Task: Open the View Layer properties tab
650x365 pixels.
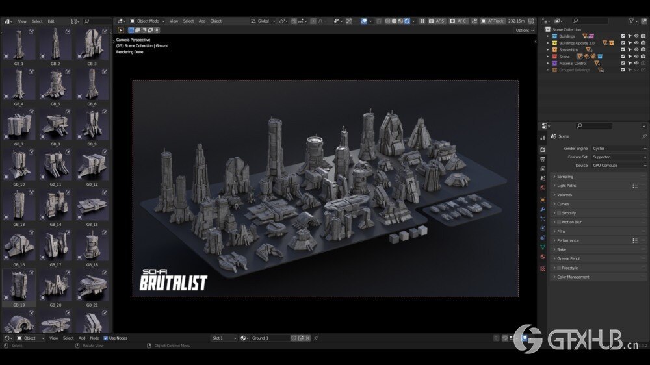Action: pos(543,169)
